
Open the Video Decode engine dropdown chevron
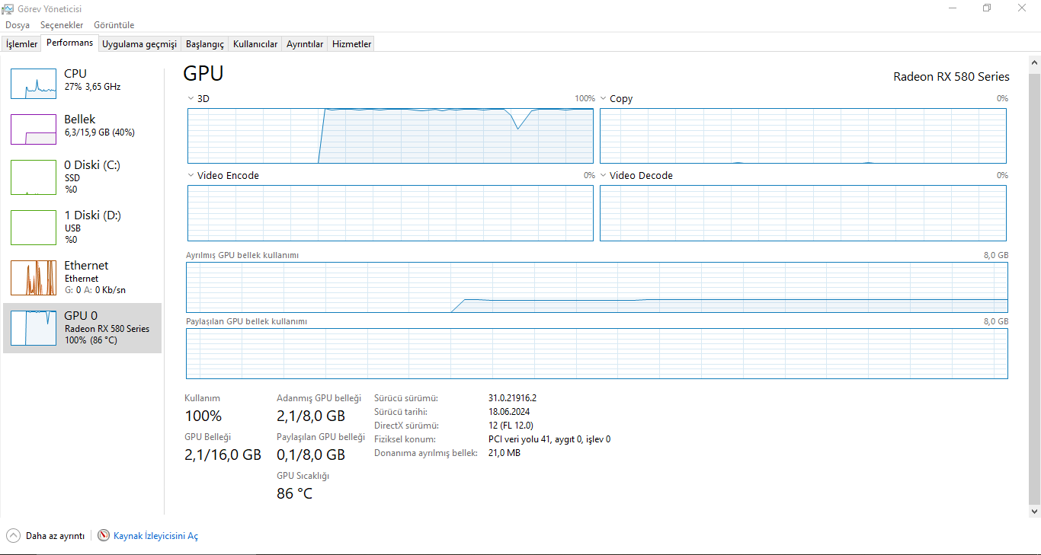click(603, 176)
